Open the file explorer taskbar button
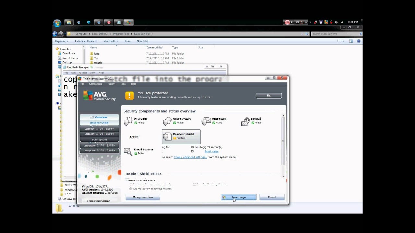Image resolution: width=415 pixels, height=233 pixels. (68, 23)
